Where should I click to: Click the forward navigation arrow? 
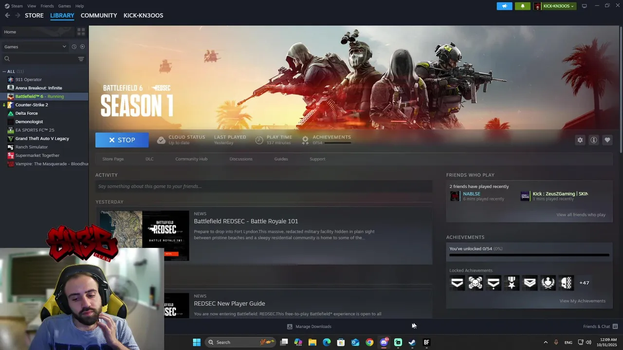[x=18, y=16]
